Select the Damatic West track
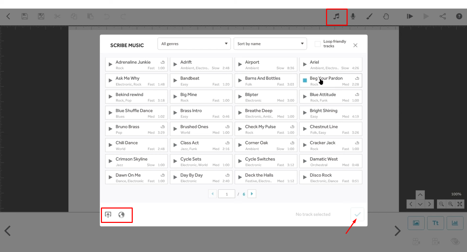 pyautogui.click(x=330, y=161)
